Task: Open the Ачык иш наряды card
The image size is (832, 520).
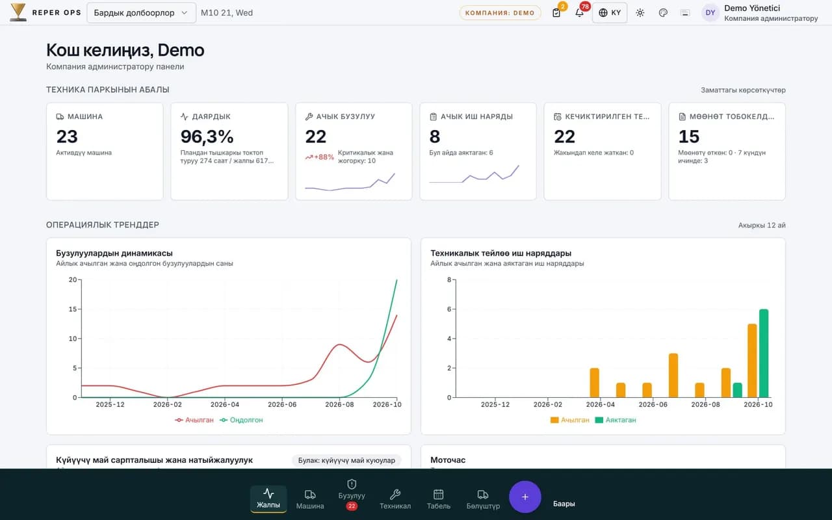Action: click(x=478, y=151)
